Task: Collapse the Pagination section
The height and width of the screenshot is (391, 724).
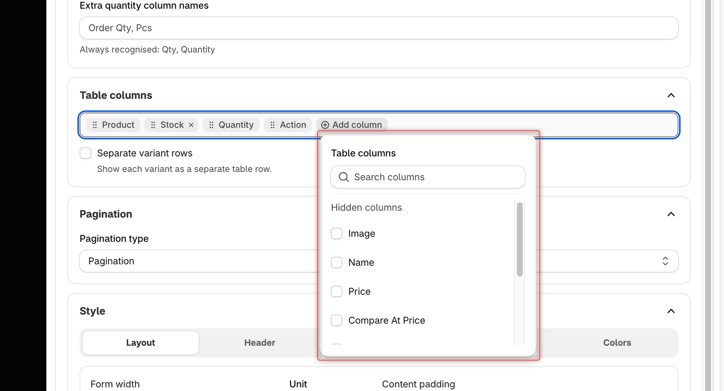Action: point(671,214)
